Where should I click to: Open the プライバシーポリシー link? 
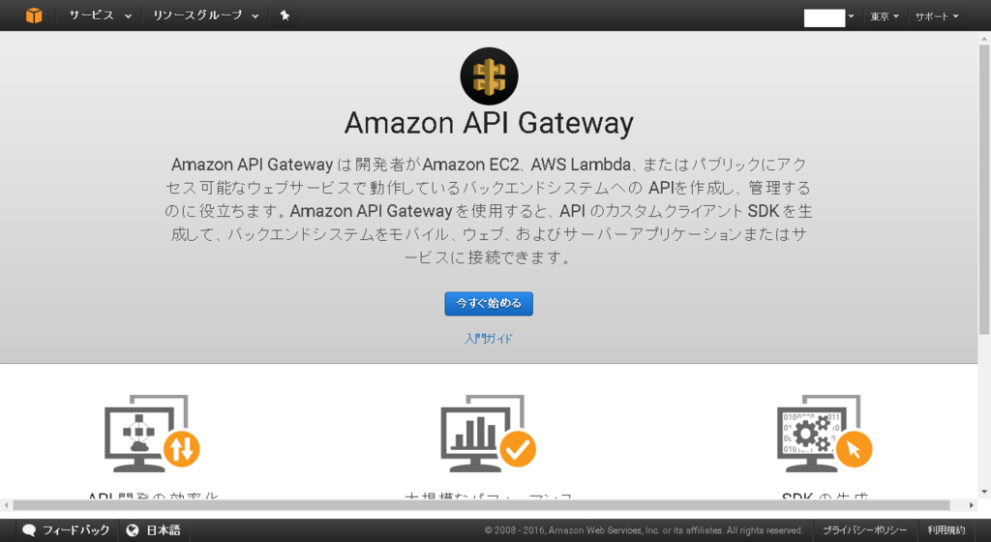864,530
